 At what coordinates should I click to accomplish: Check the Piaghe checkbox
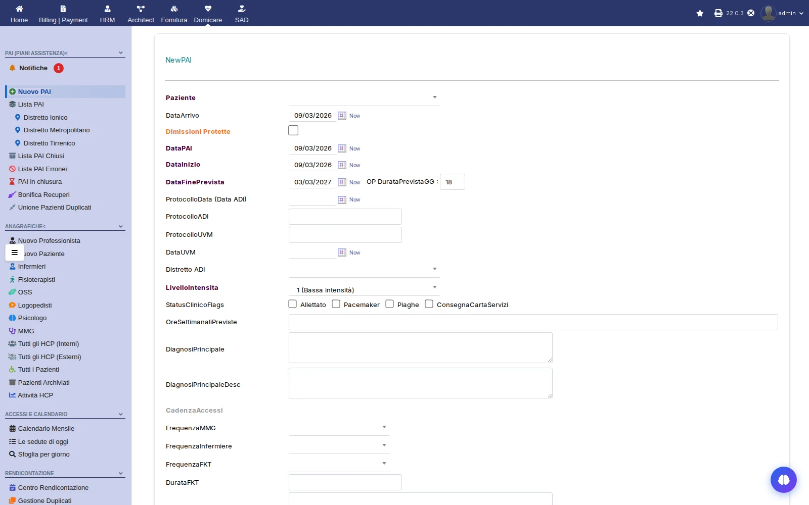(389, 304)
